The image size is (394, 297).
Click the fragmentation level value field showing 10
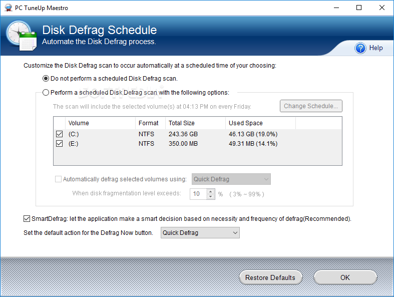click(198, 194)
